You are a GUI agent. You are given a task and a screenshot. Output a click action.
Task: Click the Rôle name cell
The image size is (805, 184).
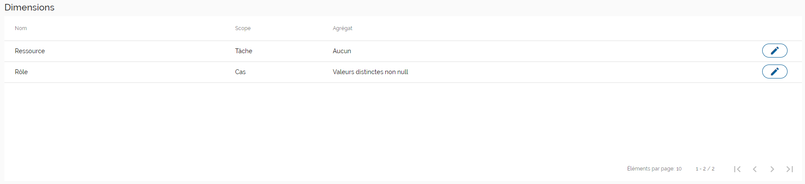[21, 72]
